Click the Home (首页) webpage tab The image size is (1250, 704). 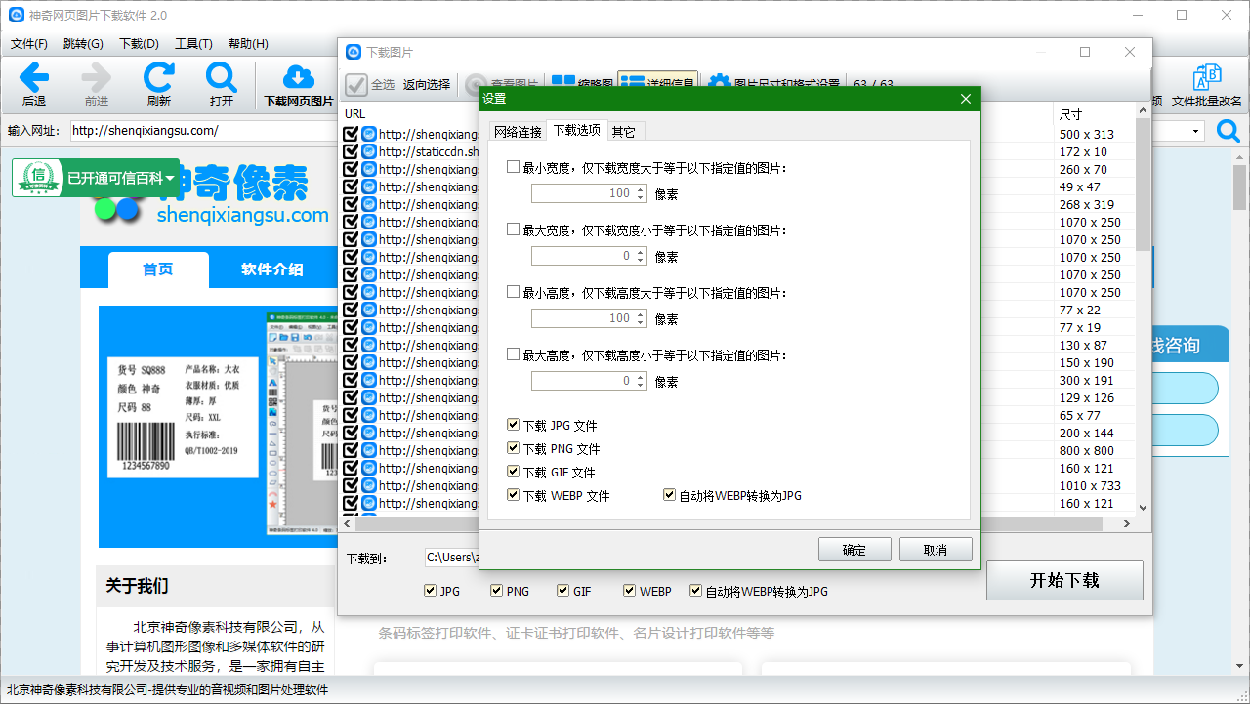pos(158,269)
